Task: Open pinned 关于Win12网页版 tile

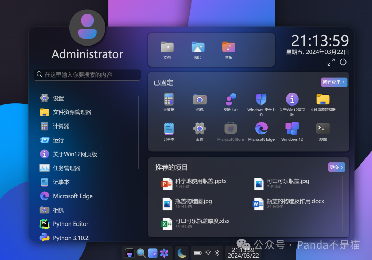Action: point(292,104)
